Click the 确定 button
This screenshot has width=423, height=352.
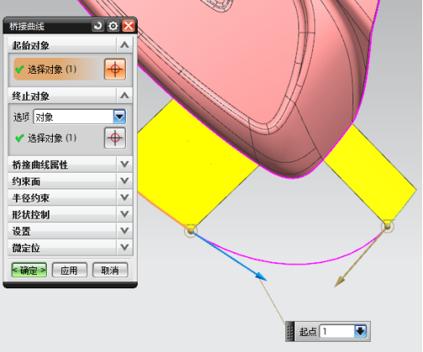click(29, 270)
